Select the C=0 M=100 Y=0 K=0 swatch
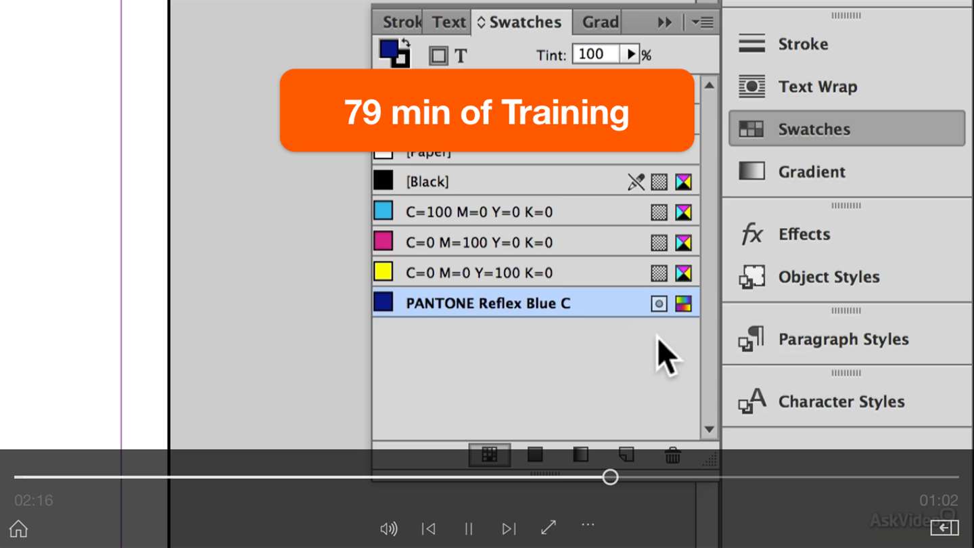This screenshot has width=974, height=548. pyautogui.click(x=536, y=242)
